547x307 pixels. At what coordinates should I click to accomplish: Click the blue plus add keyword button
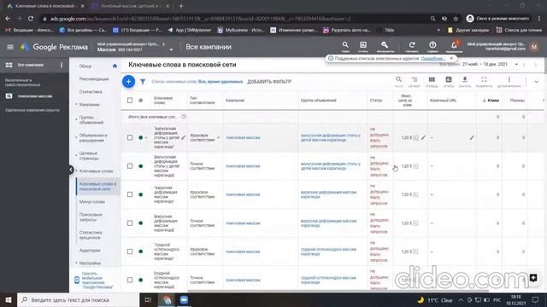point(129,82)
